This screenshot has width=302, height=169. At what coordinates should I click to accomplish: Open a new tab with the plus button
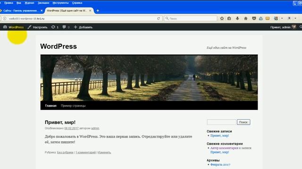pos(98,10)
